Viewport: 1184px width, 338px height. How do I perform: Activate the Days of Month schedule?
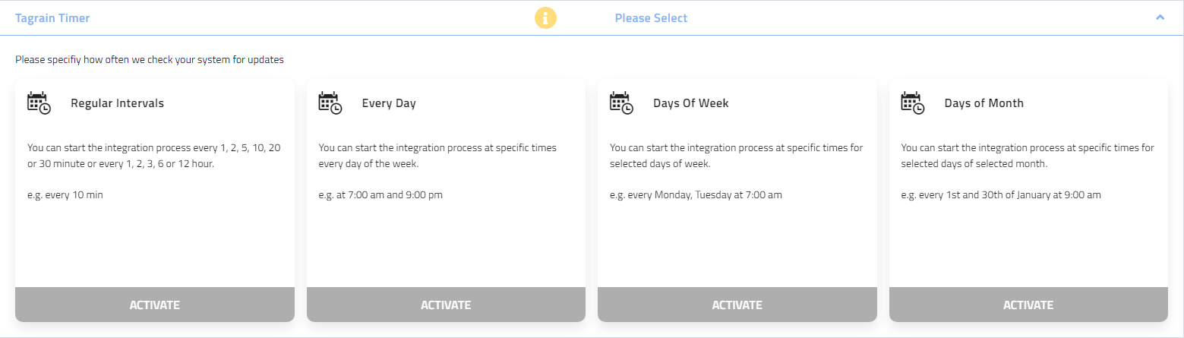[1028, 305]
